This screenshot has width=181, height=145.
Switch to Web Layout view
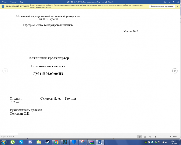150,137
